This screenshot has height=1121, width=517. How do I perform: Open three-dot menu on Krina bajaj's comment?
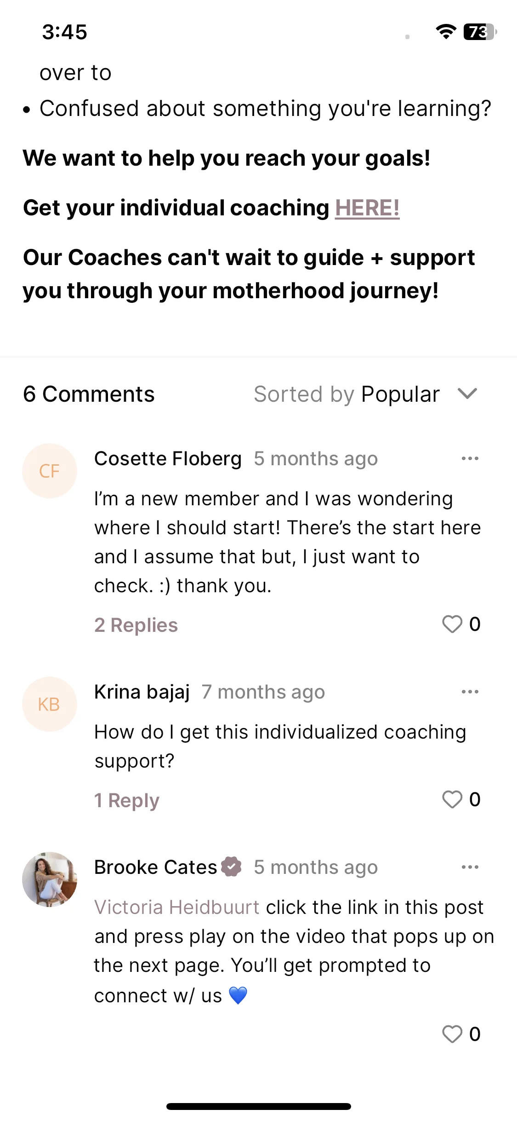click(x=470, y=692)
